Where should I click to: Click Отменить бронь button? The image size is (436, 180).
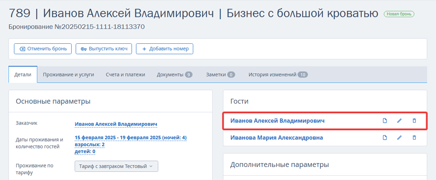(43, 49)
